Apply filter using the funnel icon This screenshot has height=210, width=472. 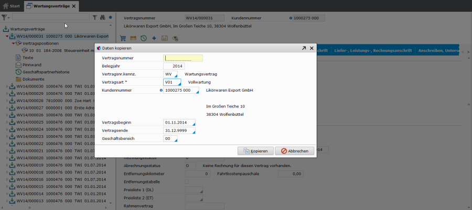tap(95, 18)
